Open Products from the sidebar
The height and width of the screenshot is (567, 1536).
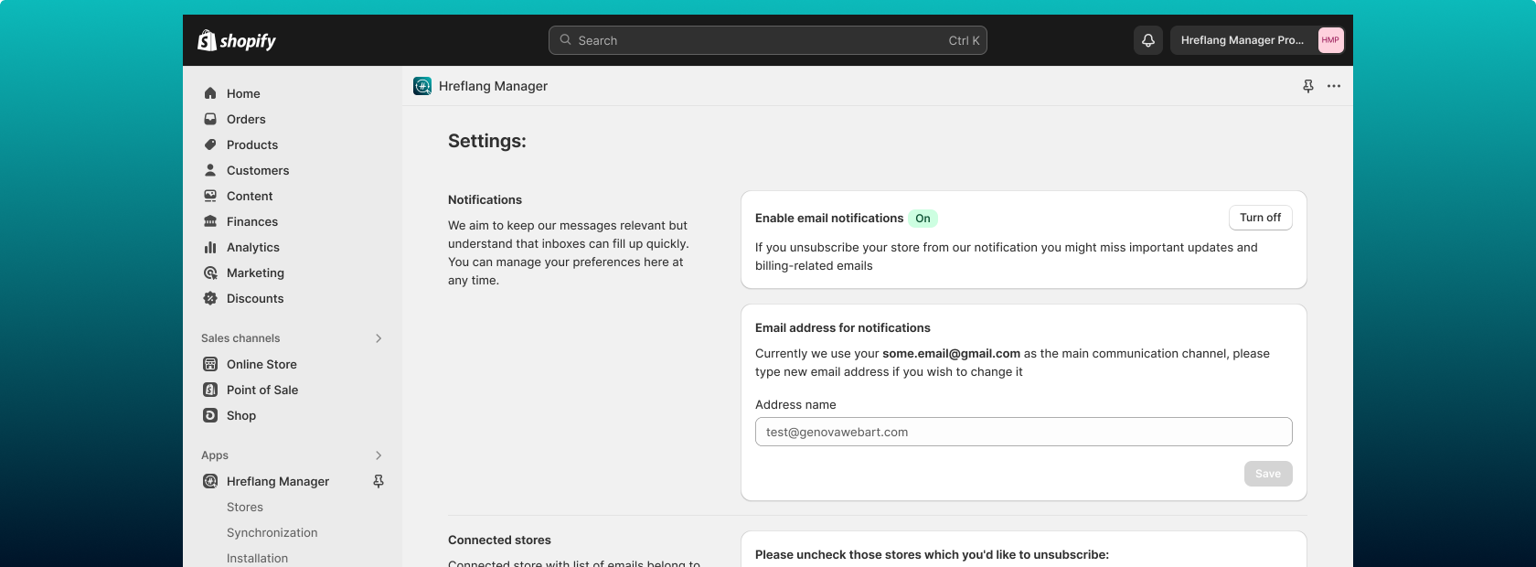pos(252,144)
